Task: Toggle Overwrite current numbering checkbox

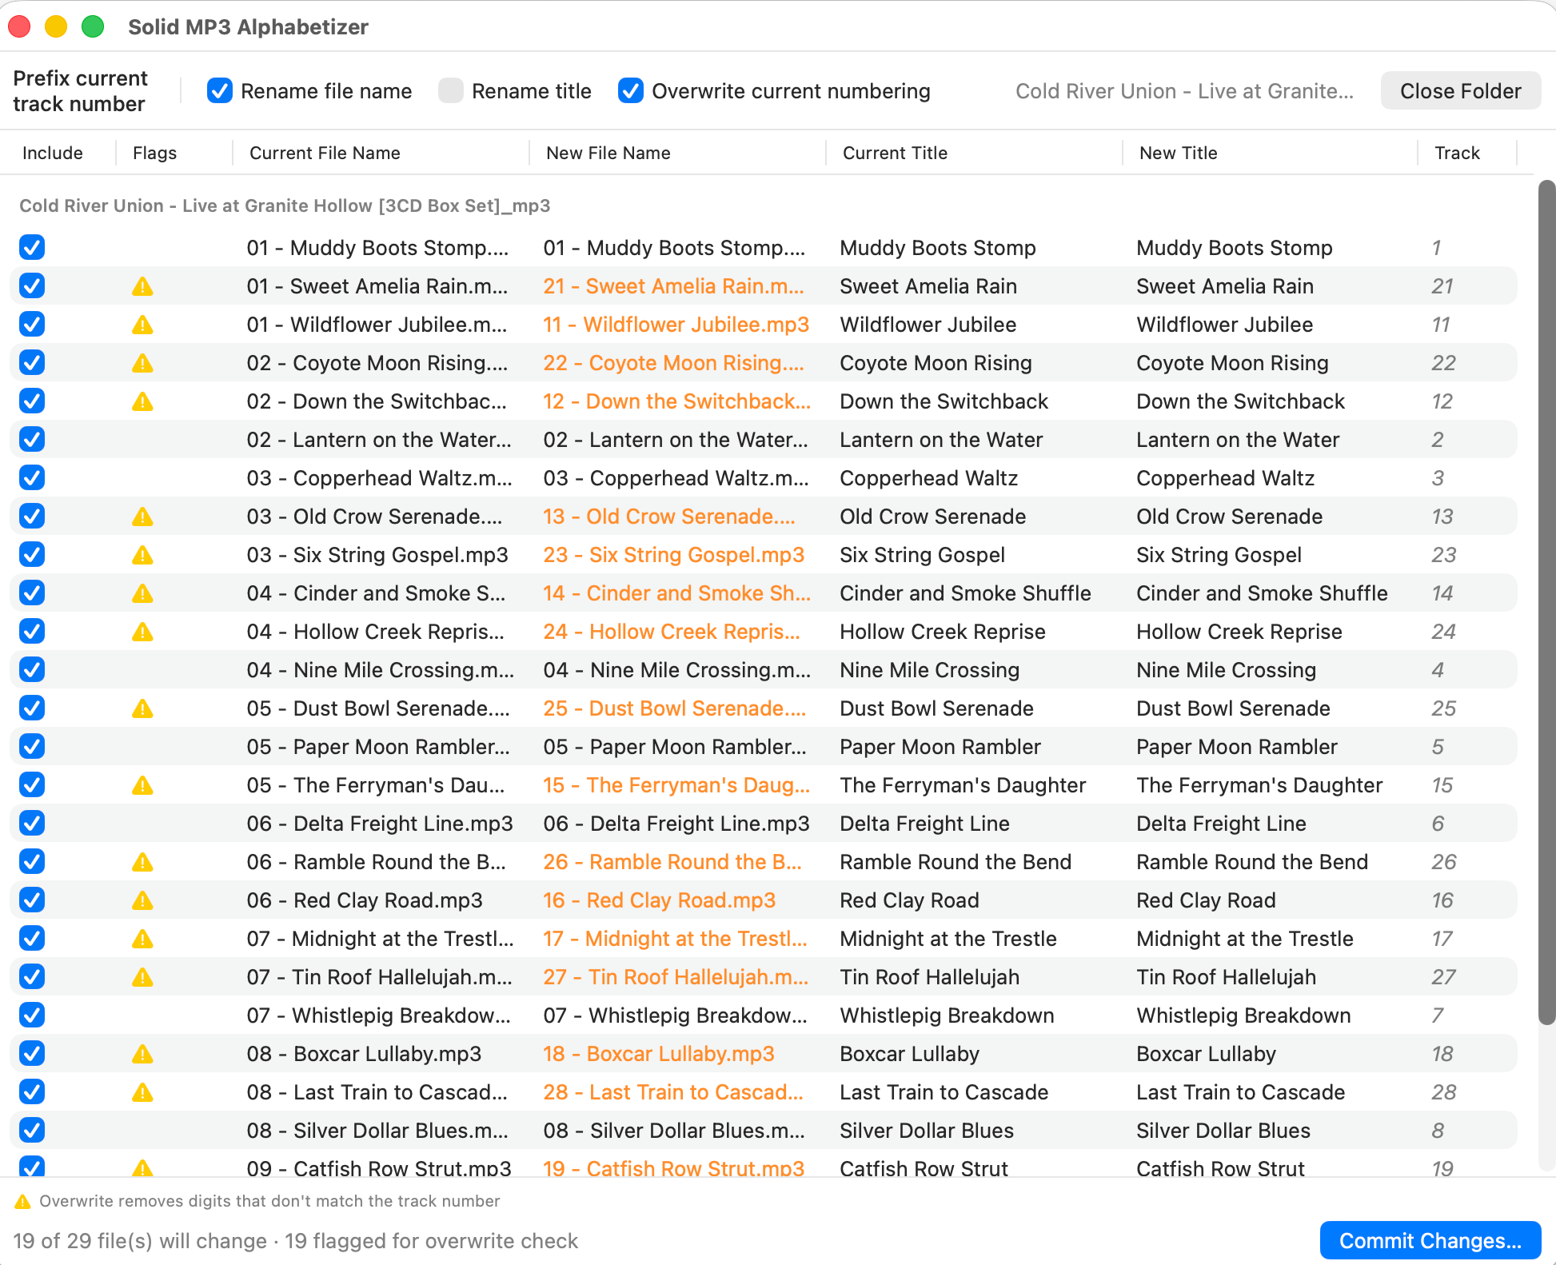Action: 631,91
